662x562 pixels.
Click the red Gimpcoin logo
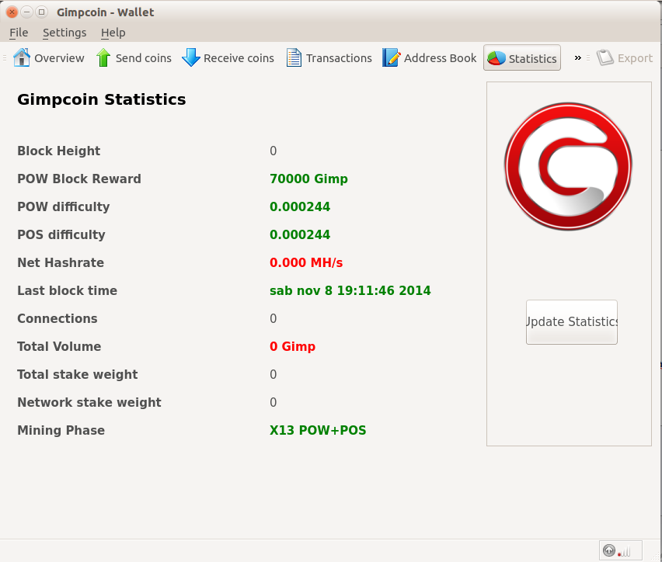568,166
